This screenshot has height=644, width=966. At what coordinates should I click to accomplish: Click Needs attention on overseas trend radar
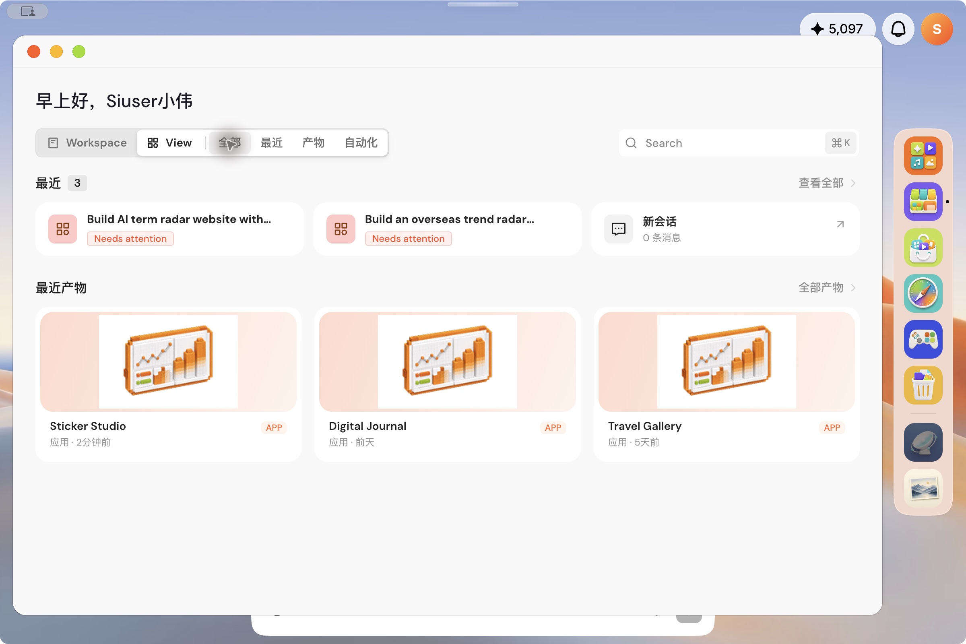[x=408, y=239]
